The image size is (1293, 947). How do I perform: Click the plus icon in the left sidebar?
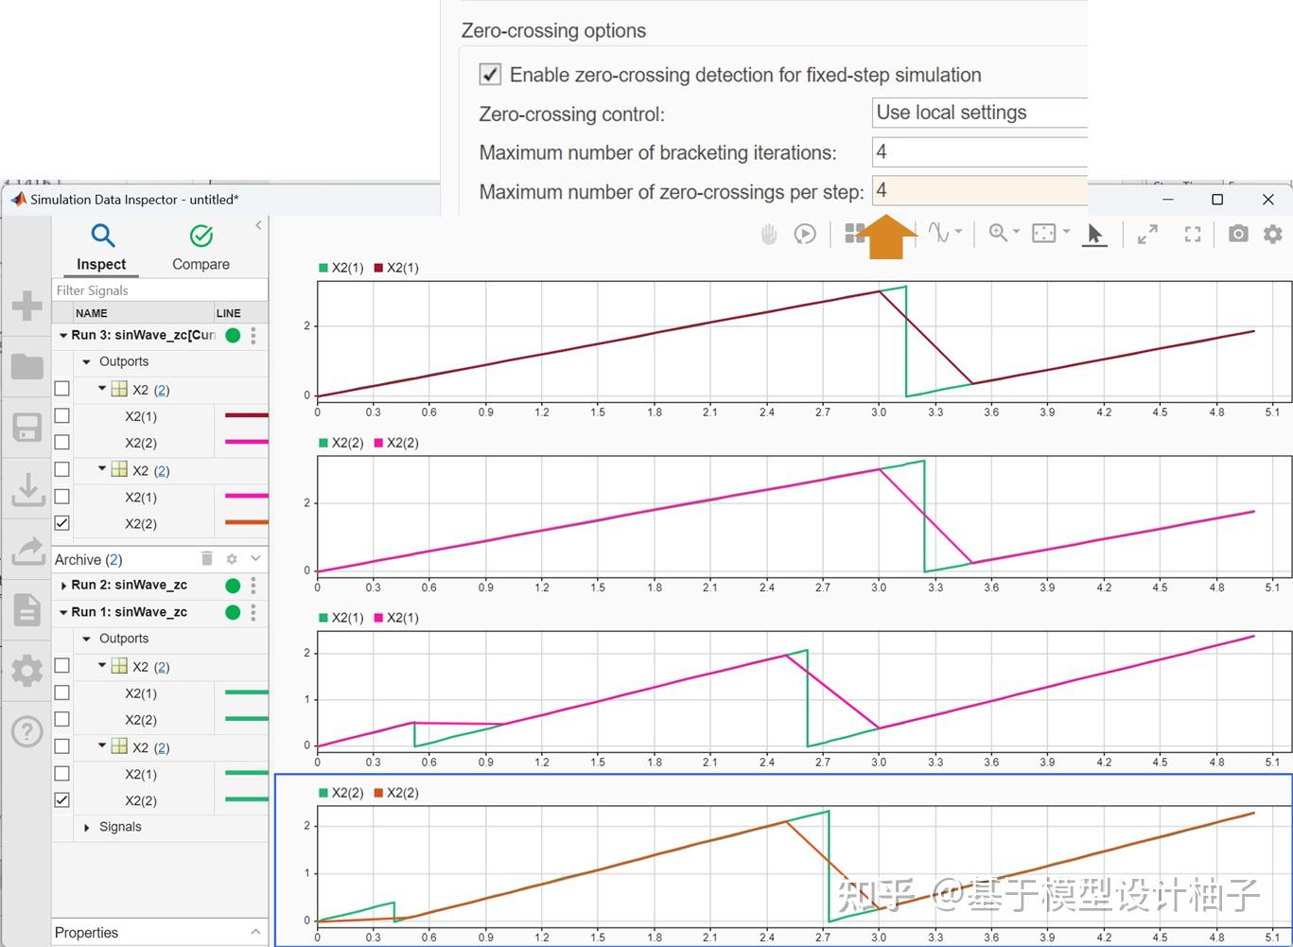(26, 306)
